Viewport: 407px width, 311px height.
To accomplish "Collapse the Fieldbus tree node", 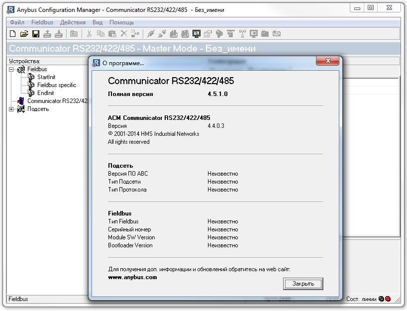I will [11, 69].
